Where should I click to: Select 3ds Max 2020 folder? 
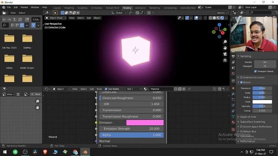pos(9,42)
